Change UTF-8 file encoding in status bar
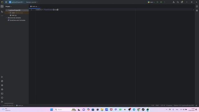Viewport: 199px width, 112px height. pyautogui.click(x=163, y=105)
